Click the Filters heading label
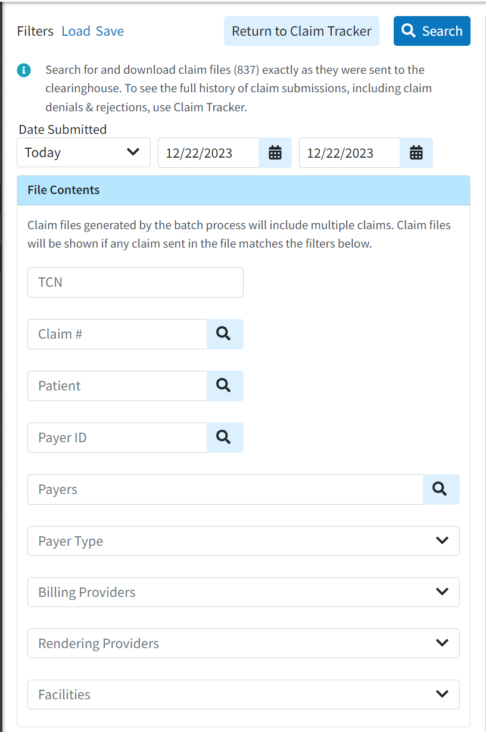Image resolution: width=486 pixels, height=732 pixels. [35, 31]
